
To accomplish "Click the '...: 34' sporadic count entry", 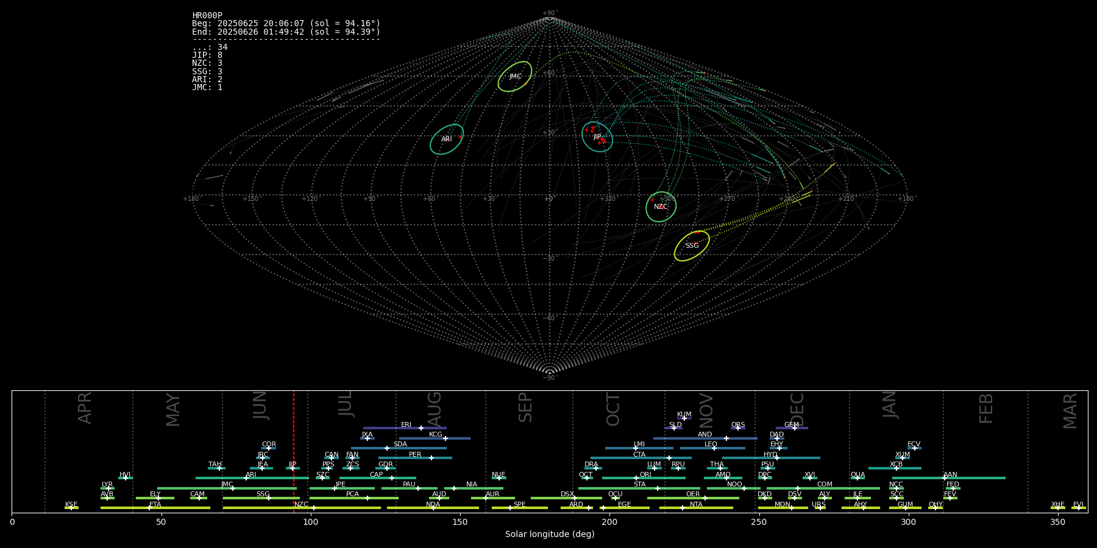I will pos(210,47).
